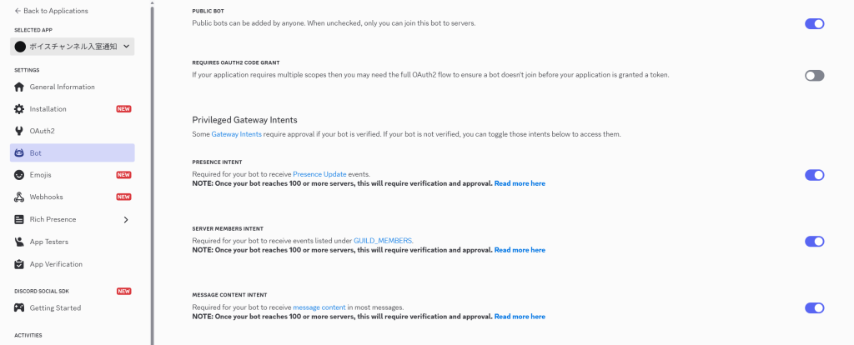Enable Requires OAuth2 Code Grant toggle
The width and height of the screenshot is (854, 345).
814,76
